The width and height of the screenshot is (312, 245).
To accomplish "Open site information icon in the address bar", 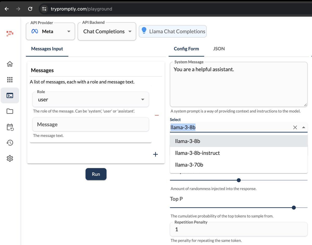I will (x=44, y=9).
